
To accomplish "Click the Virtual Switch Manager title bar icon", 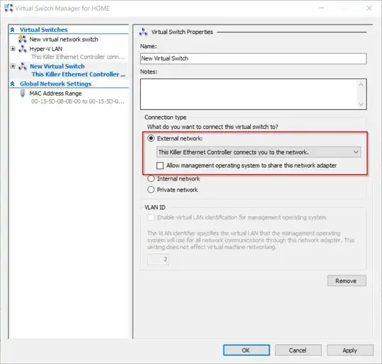I will 8,8.
